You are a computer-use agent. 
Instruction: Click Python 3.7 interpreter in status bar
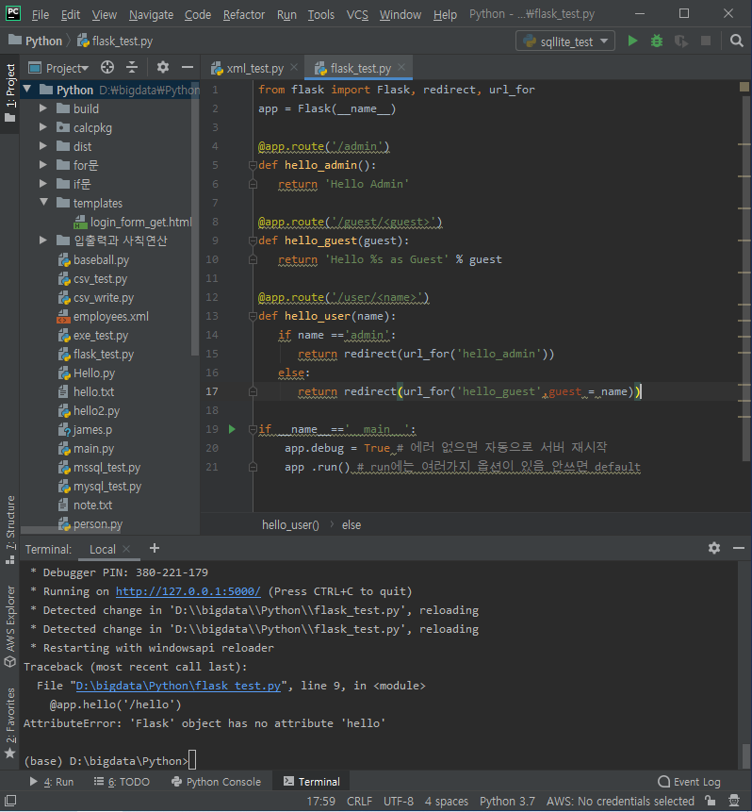pos(507,801)
